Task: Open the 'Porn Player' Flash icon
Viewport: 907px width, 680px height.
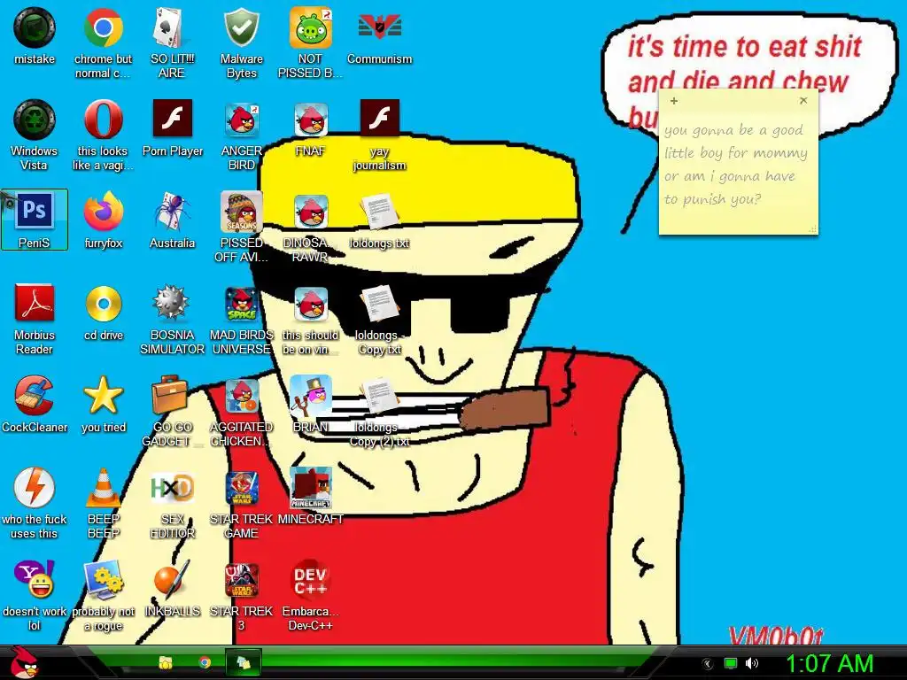Action: tap(173, 128)
